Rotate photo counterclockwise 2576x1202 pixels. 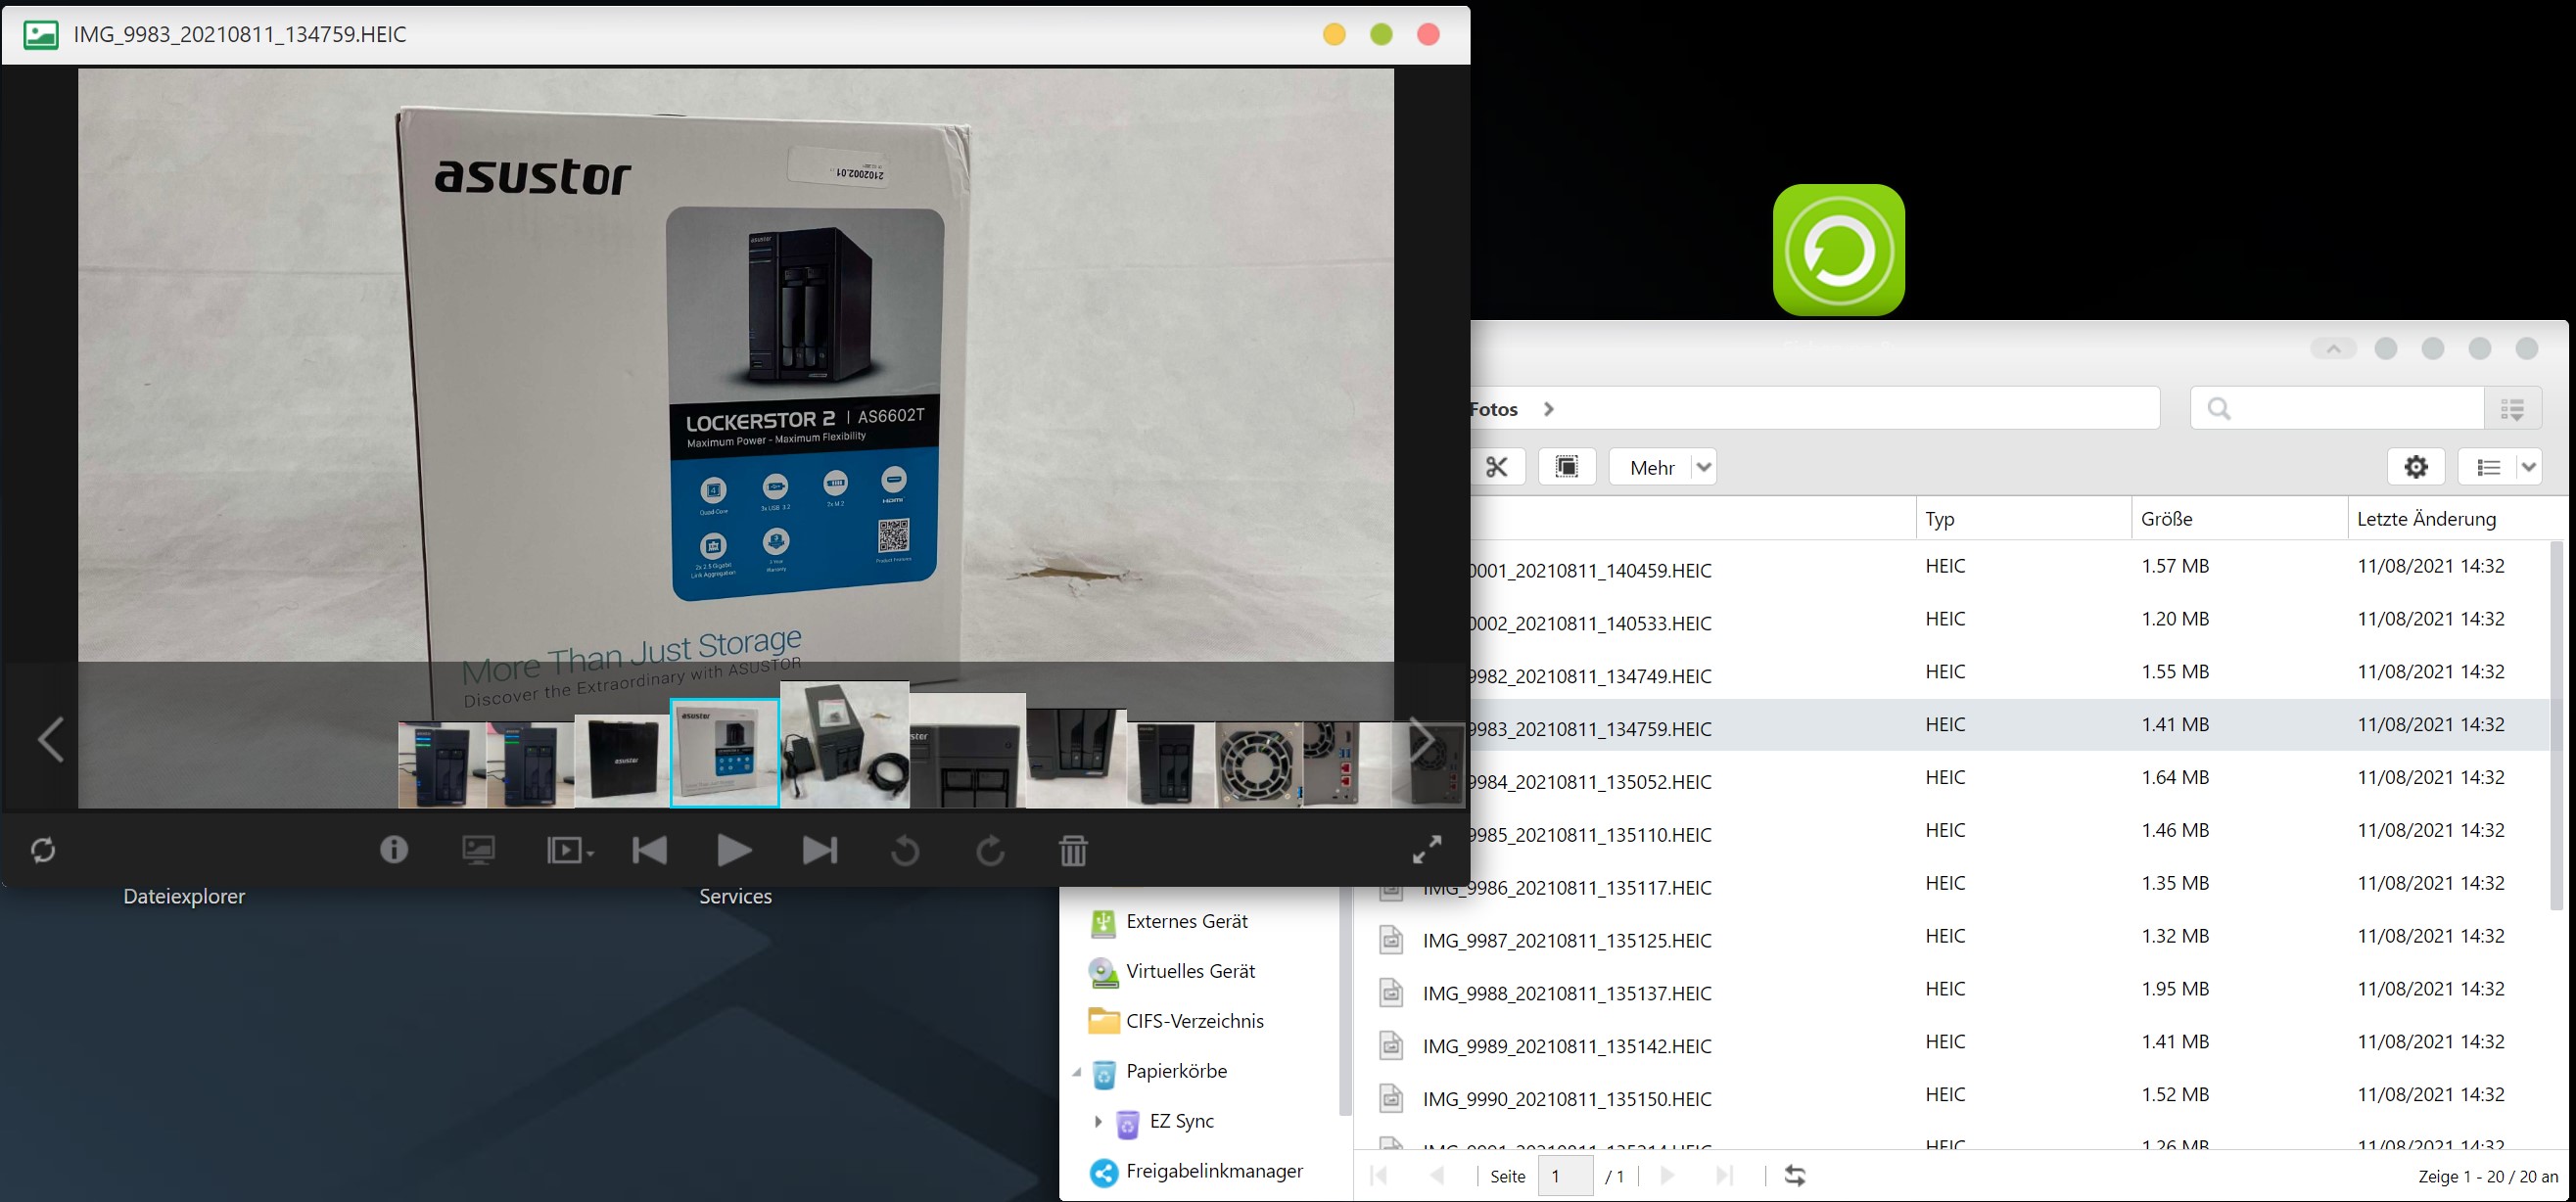905,851
